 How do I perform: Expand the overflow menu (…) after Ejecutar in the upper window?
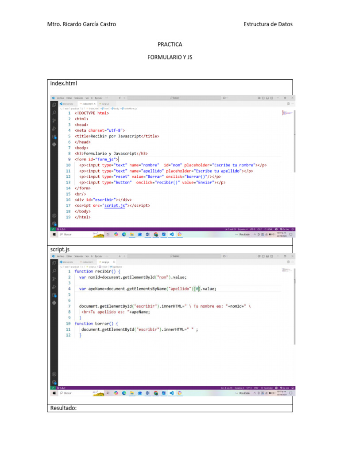(106, 98)
